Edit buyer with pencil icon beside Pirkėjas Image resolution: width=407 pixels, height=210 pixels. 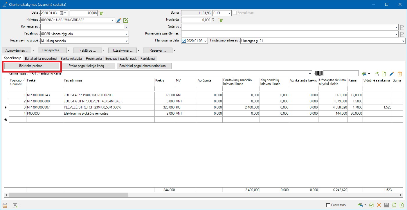coord(118,20)
